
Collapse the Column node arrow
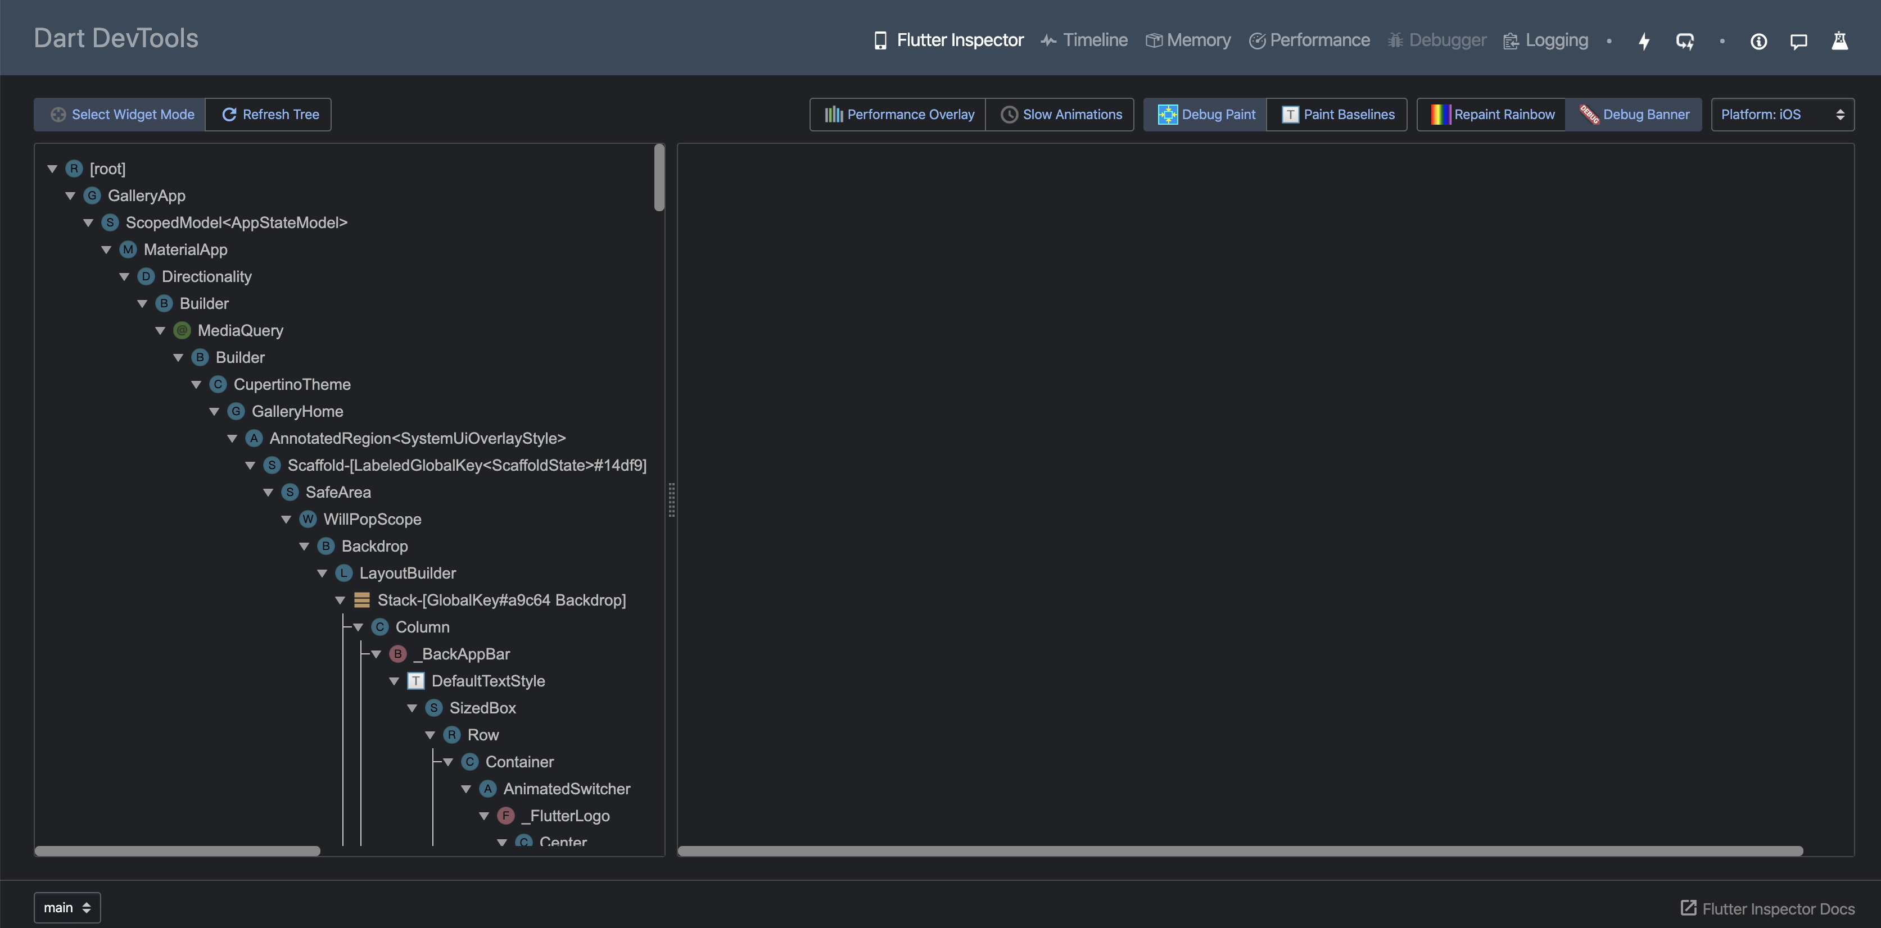pyautogui.click(x=358, y=627)
